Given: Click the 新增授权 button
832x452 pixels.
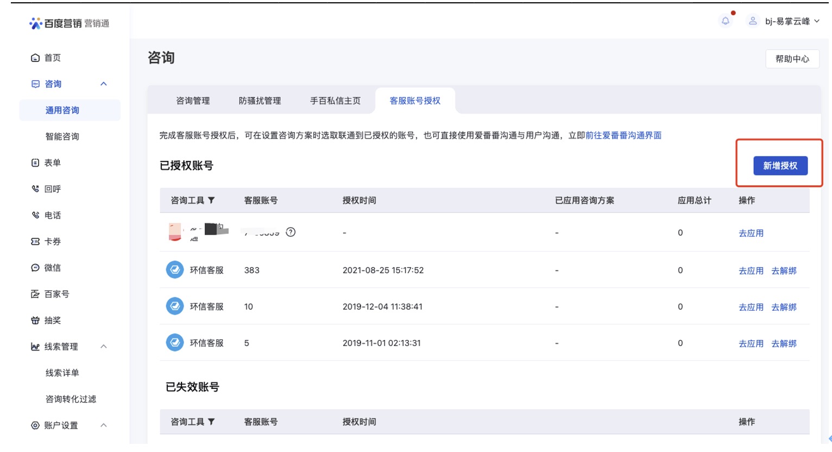Looking at the screenshot, I should pos(780,166).
